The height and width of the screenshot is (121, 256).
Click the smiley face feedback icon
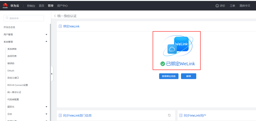(217, 6)
